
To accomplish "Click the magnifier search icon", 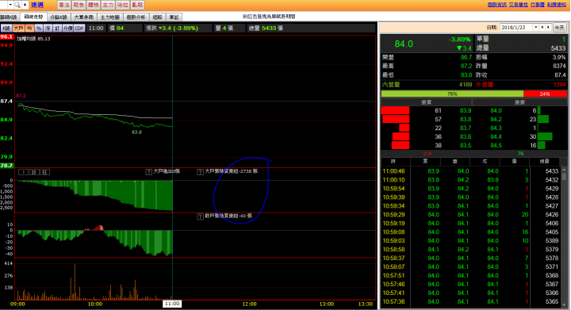I will 17,5.
